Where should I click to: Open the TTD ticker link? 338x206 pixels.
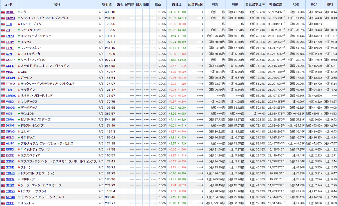pyautogui.click(x=9, y=24)
